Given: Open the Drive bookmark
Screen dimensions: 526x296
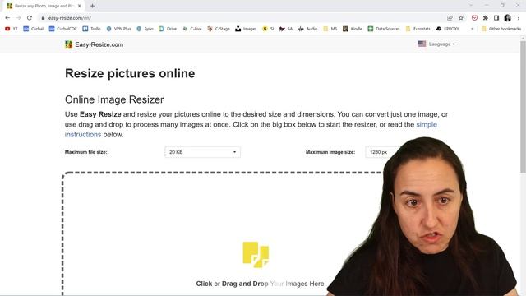Looking at the screenshot, I should tap(168, 29).
